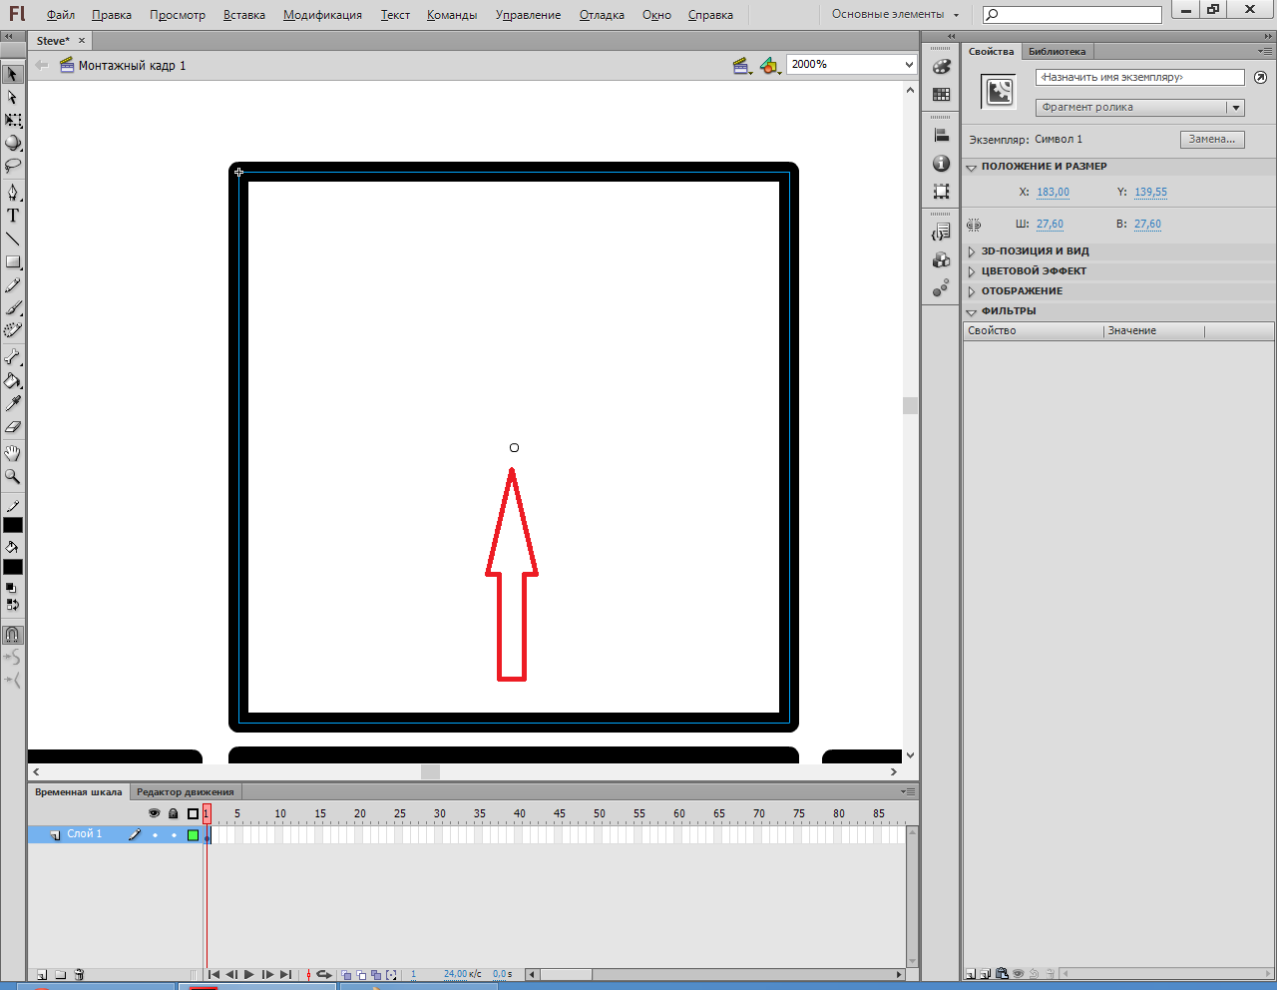The image size is (1277, 990).
Task: Select the Line tool
Action: 13,239
